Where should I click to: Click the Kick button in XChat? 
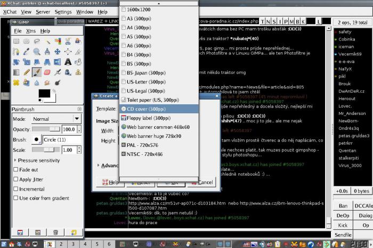[x=343, y=225]
